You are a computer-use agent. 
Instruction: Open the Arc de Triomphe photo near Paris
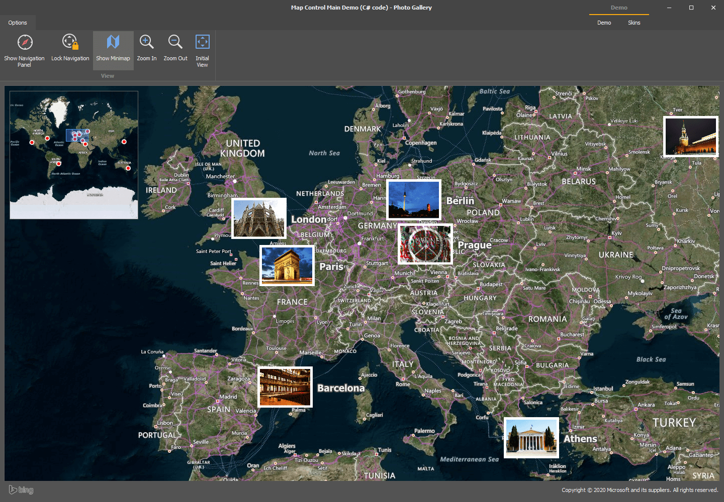click(x=287, y=265)
